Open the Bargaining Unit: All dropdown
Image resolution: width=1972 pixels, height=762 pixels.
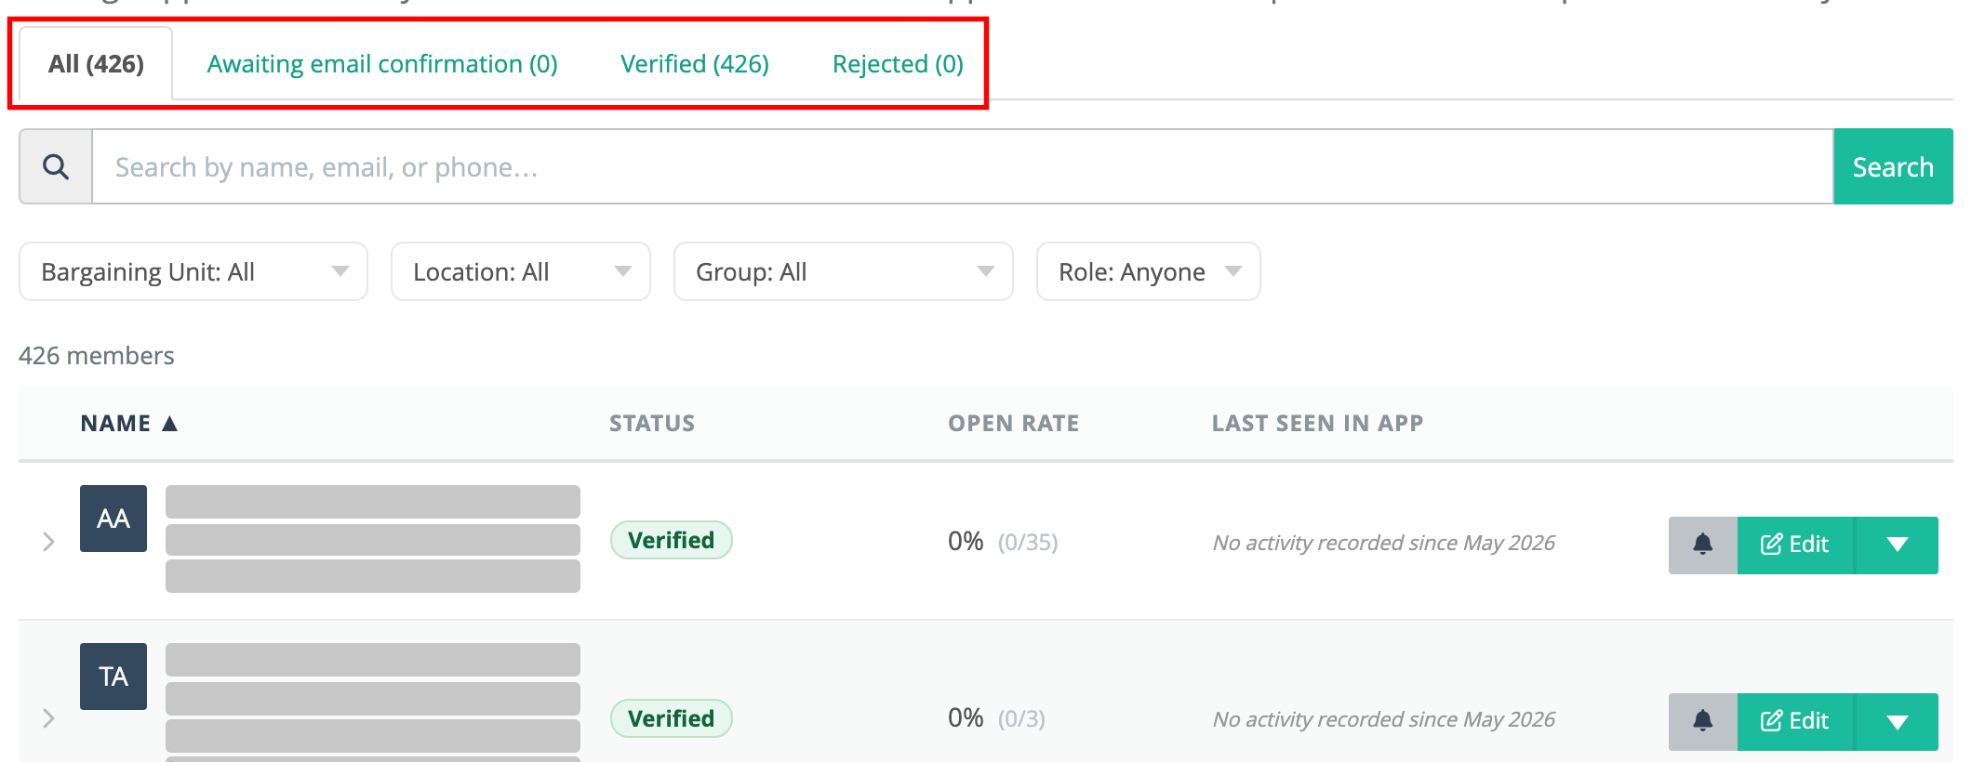(x=193, y=271)
